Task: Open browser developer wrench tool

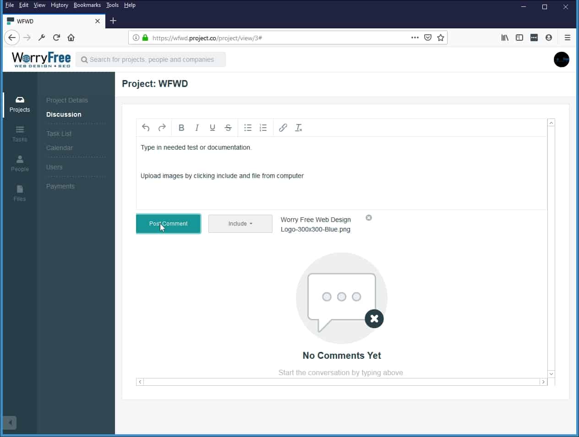Action: (42, 38)
